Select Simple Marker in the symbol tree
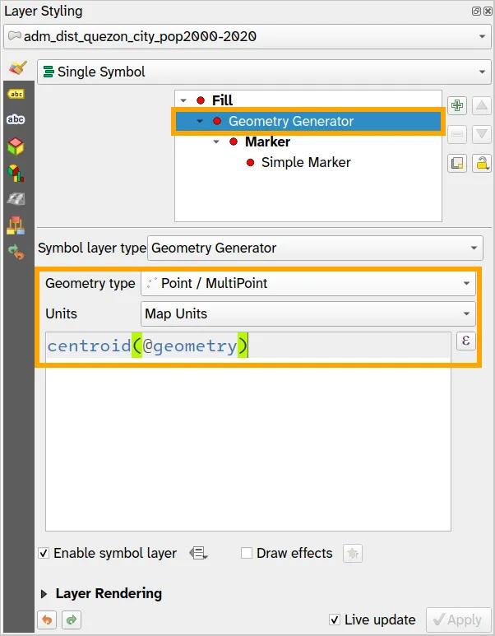495x636 pixels. coord(305,162)
